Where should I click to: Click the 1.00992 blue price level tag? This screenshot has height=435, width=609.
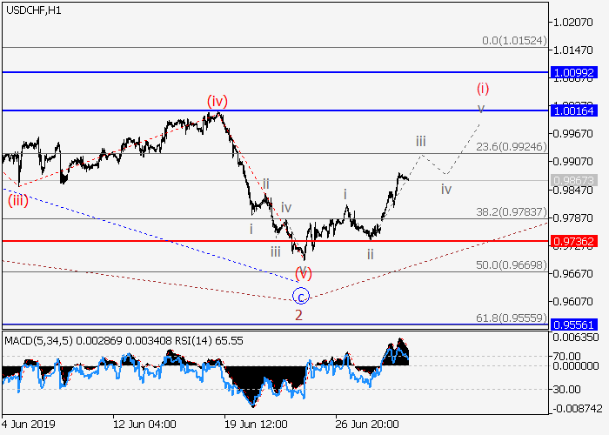(x=576, y=72)
